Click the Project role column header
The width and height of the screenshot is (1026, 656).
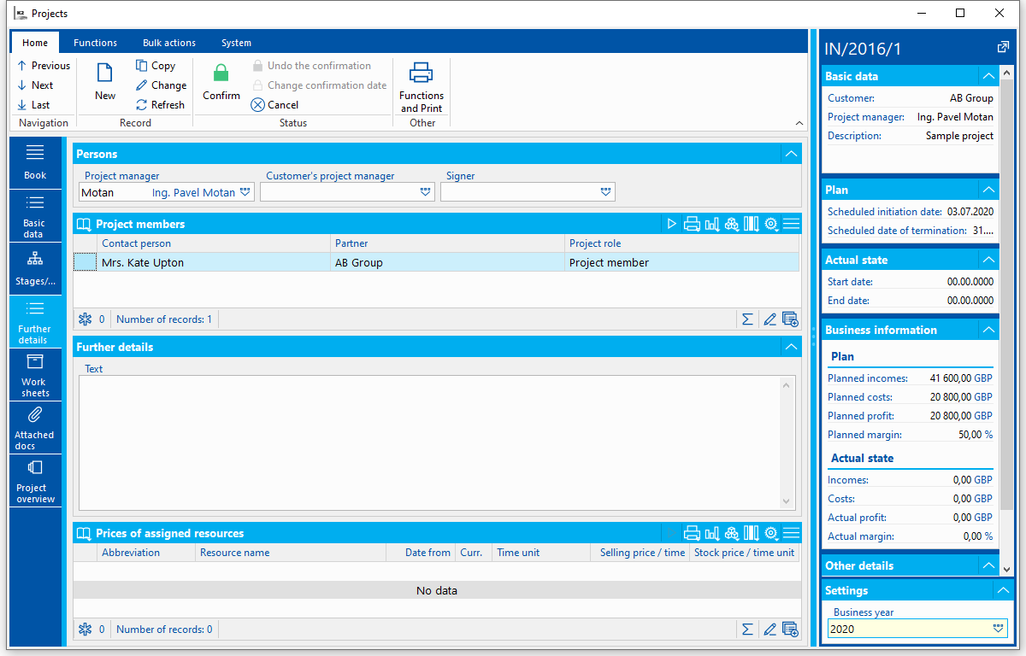pyautogui.click(x=682, y=243)
